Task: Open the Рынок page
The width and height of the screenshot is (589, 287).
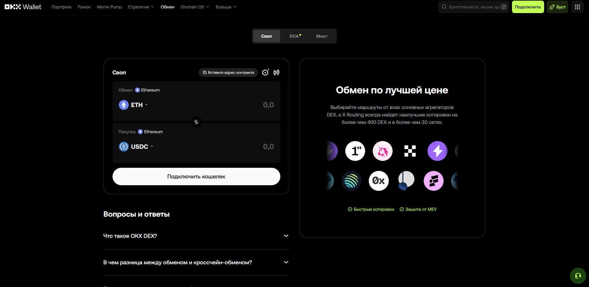Action: click(x=84, y=7)
